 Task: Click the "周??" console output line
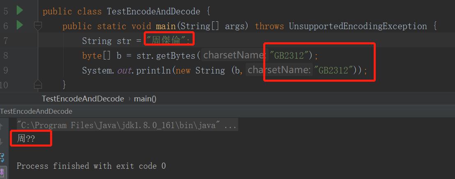point(26,139)
